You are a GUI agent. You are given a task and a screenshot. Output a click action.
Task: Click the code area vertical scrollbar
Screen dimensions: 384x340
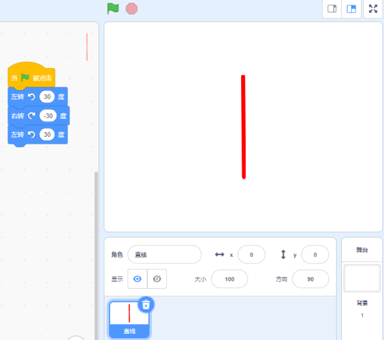pos(96,255)
